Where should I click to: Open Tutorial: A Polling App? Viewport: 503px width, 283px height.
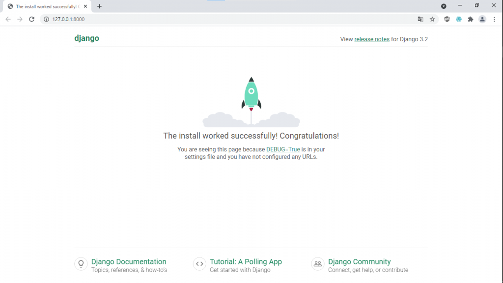point(246,262)
